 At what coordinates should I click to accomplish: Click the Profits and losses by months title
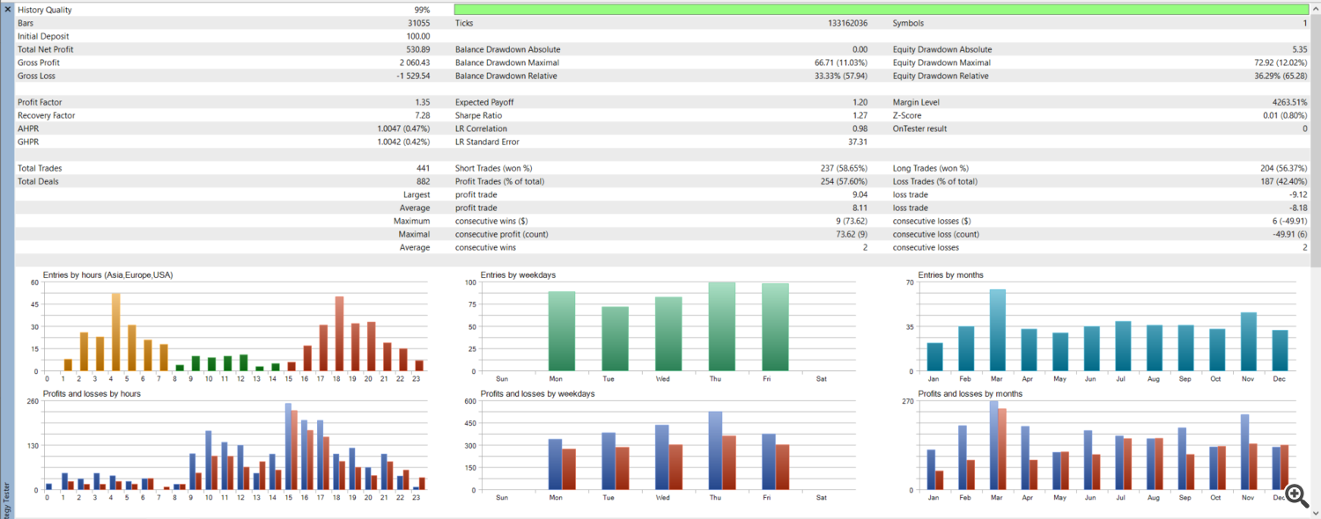[970, 393]
